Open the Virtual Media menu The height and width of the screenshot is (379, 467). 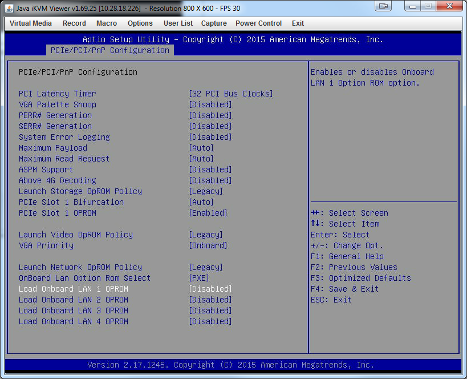click(31, 23)
